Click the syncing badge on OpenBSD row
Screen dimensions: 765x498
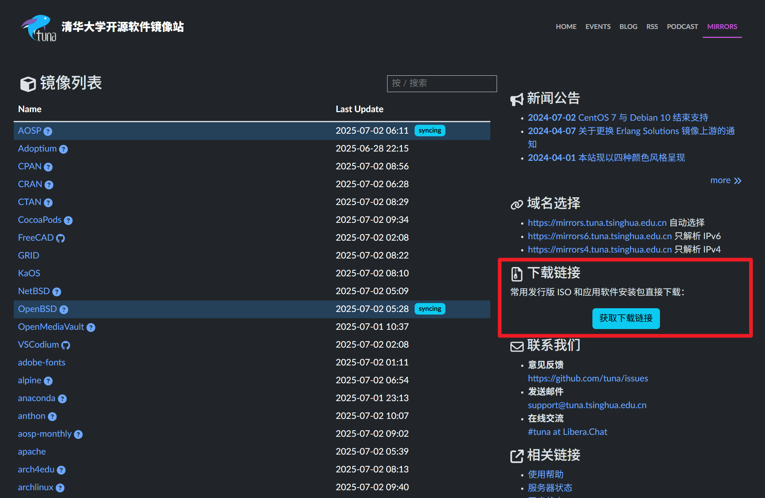pyautogui.click(x=429, y=309)
